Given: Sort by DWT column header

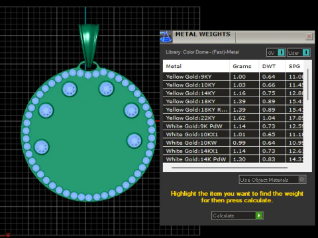Looking at the screenshot, I should [x=272, y=66].
